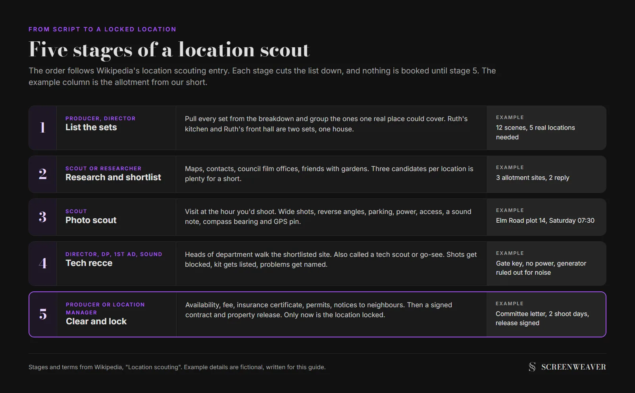Click the "Clear and lock" stage title
The height and width of the screenshot is (393, 635).
(x=96, y=322)
